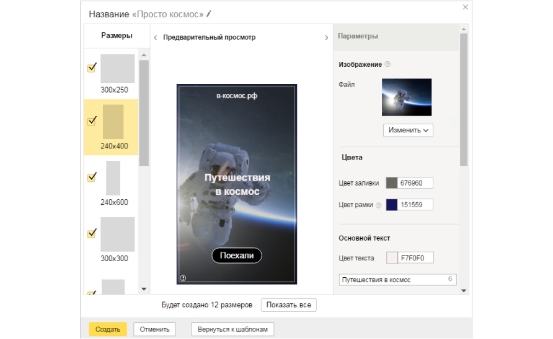Select the 300x250 size thumbnail
553x339 pixels.
click(x=117, y=68)
